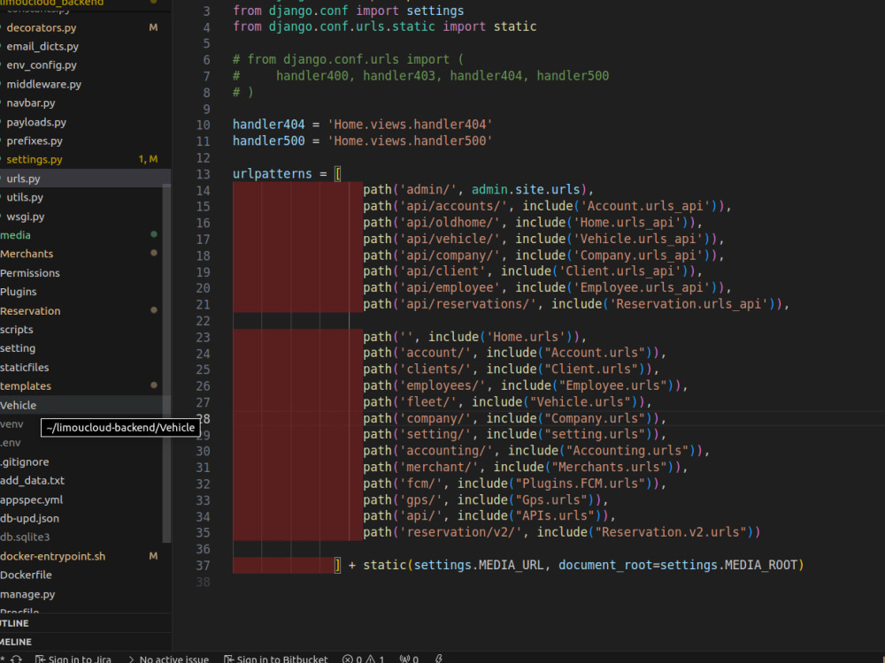Open appspec.yml file

pyautogui.click(x=31, y=499)
